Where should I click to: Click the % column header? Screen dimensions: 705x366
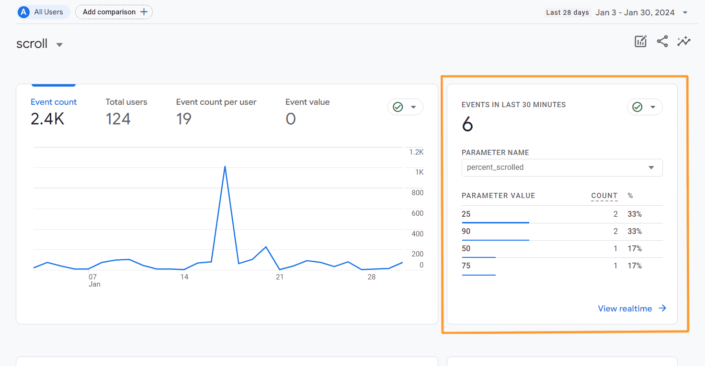[630, 196]
